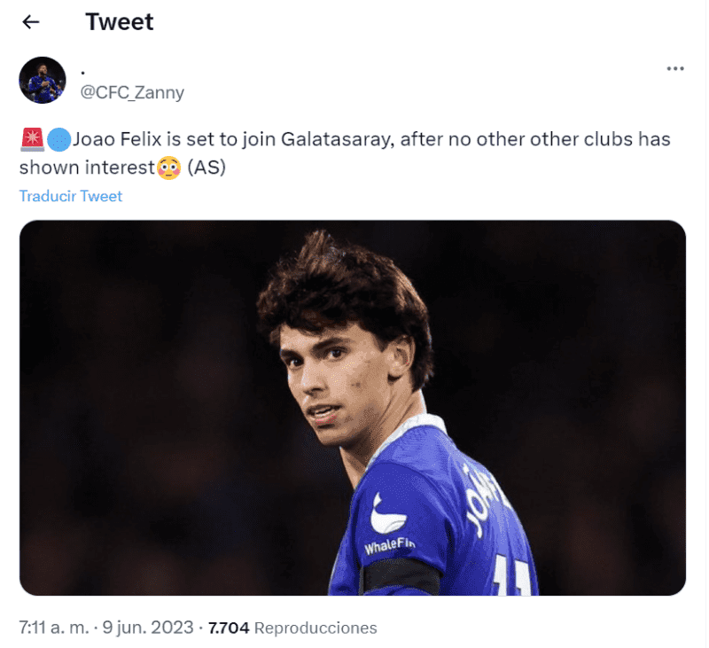Click the Traducir Tweet link
The width and height of the screenshot is (709, 648).
(x=71, y=196)
